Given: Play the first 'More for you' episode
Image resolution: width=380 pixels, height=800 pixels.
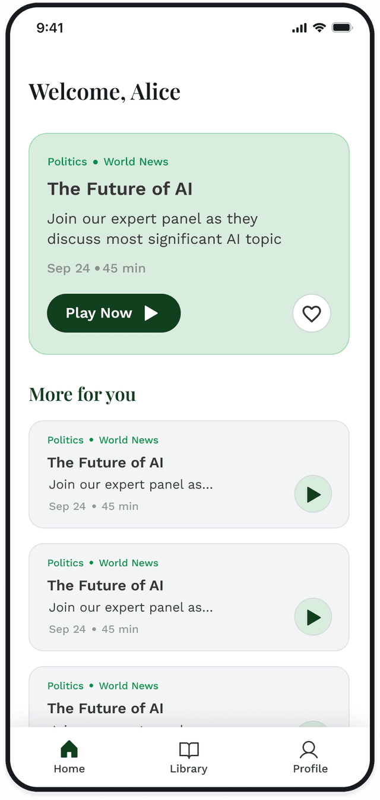Looking at the screenshot, I should 313,494.
